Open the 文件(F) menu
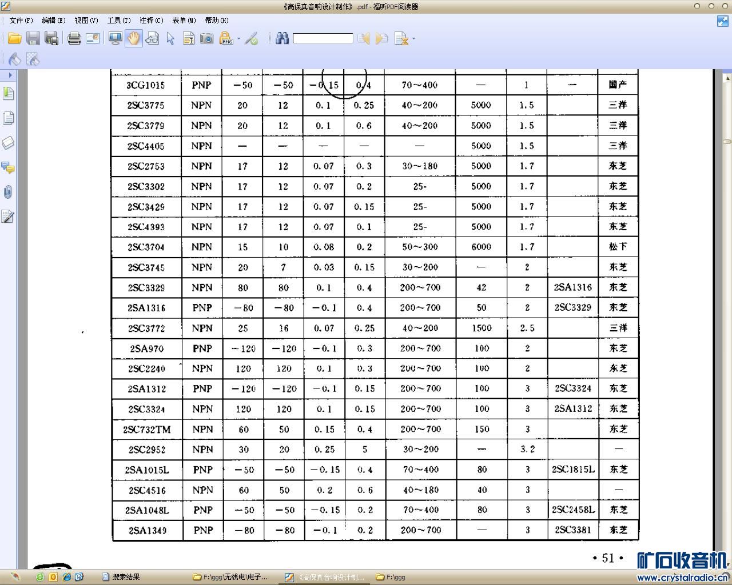 pyautogui.click(x=21, y=21)
